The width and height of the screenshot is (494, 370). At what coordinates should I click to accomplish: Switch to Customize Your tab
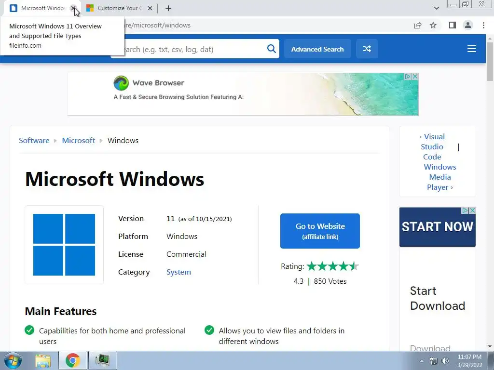(119, 8)
